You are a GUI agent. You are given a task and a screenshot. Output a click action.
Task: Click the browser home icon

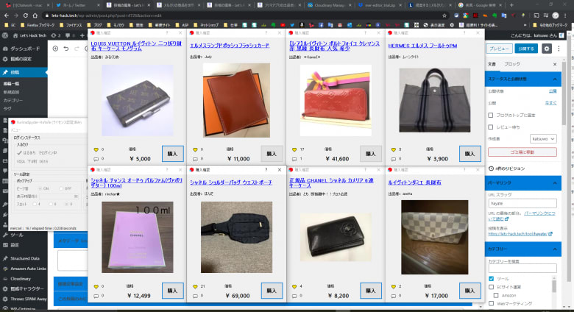pyautogui.click(x=35, y=15)
